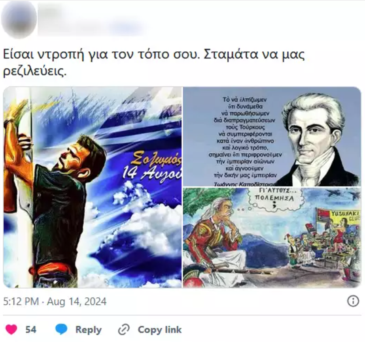Click the pink heart like icon
Image resolution: width=365 pixels, height=342 pixels.
tap(11, 329)
